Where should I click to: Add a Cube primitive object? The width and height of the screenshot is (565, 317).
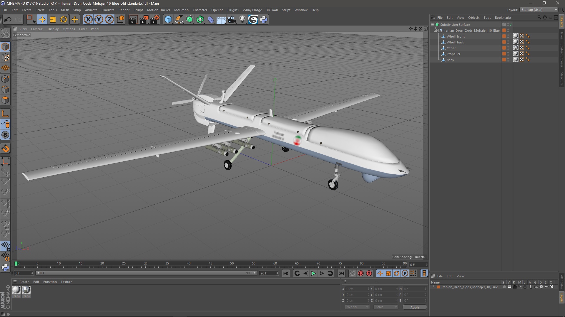[168, 20]
